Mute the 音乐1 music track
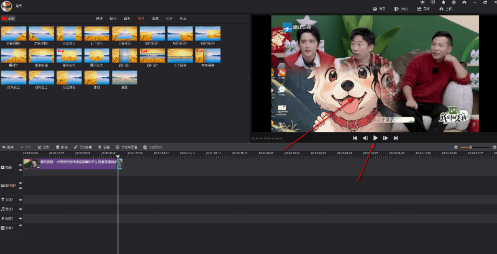Viewport: 497px width, 254px height. (20, 209)
